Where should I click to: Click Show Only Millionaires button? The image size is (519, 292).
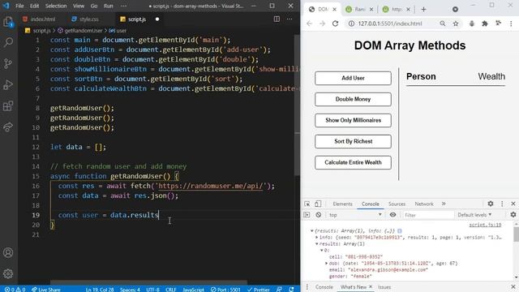pyautogui.click(x=353, y=121)
